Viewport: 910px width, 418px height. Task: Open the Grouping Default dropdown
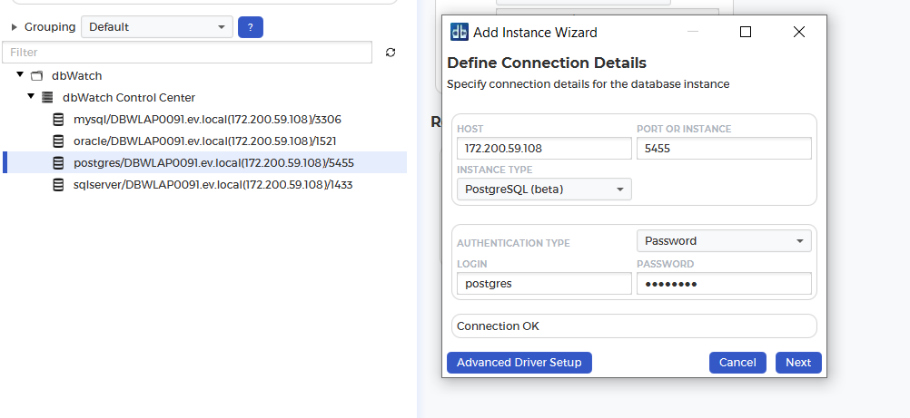point(156,27)
